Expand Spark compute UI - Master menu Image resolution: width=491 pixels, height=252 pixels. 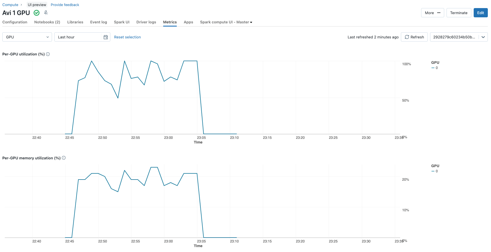tap(226, 22)
